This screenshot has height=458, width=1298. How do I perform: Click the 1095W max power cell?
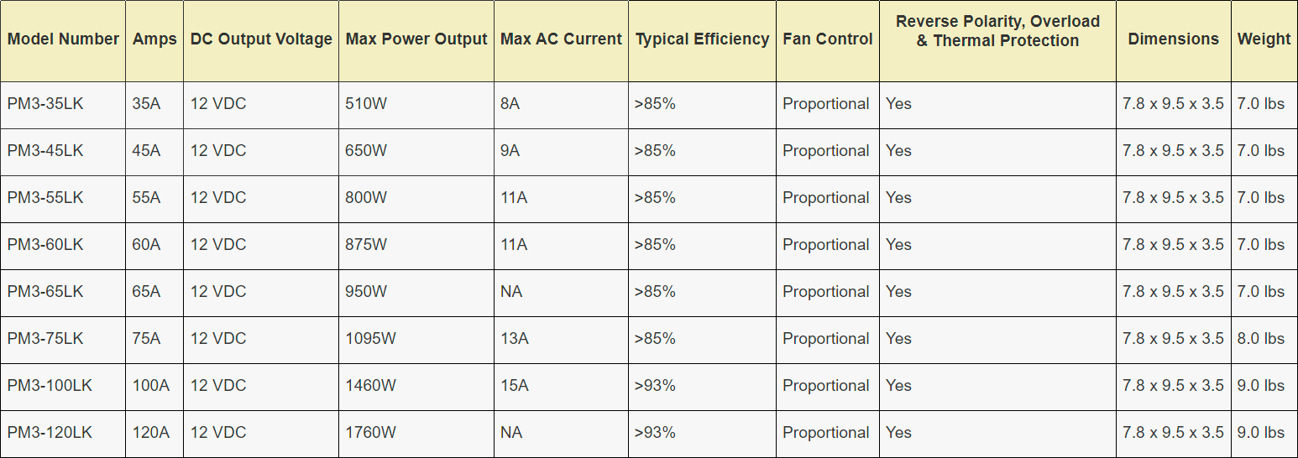point(370,339)
